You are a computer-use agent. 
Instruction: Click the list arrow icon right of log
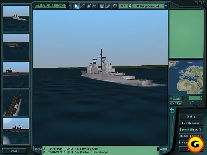click(164, 150)
